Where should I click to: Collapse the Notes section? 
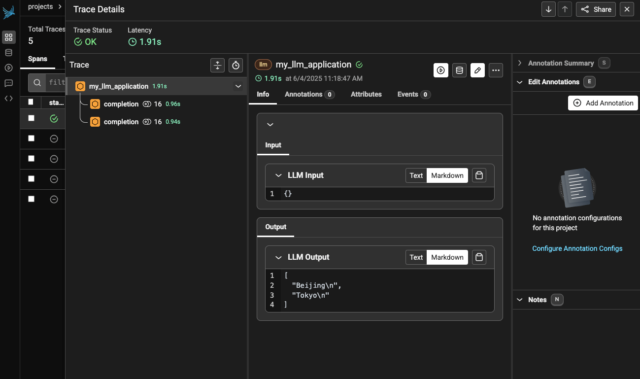pos(519,300)
